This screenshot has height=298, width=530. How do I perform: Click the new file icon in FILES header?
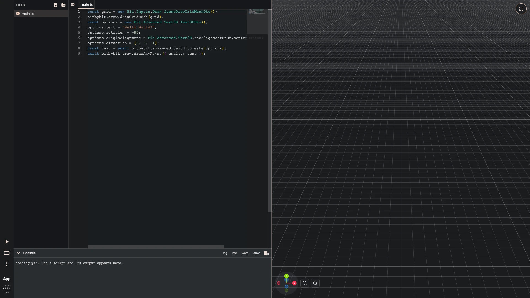[55, 5]
